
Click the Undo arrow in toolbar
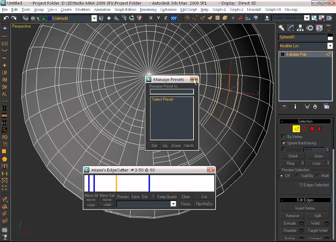pos(6,18)
